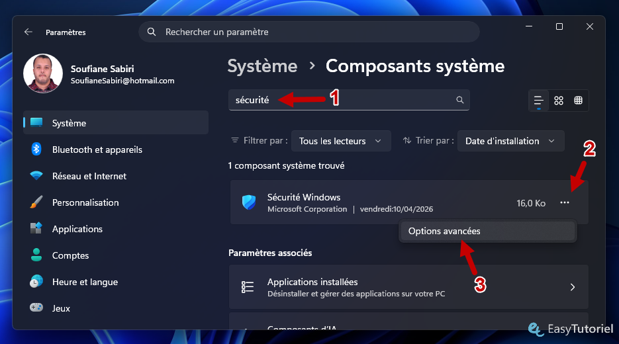Click the Applications installées heading text
619x344 pixels.
click(x=312, y=282)
